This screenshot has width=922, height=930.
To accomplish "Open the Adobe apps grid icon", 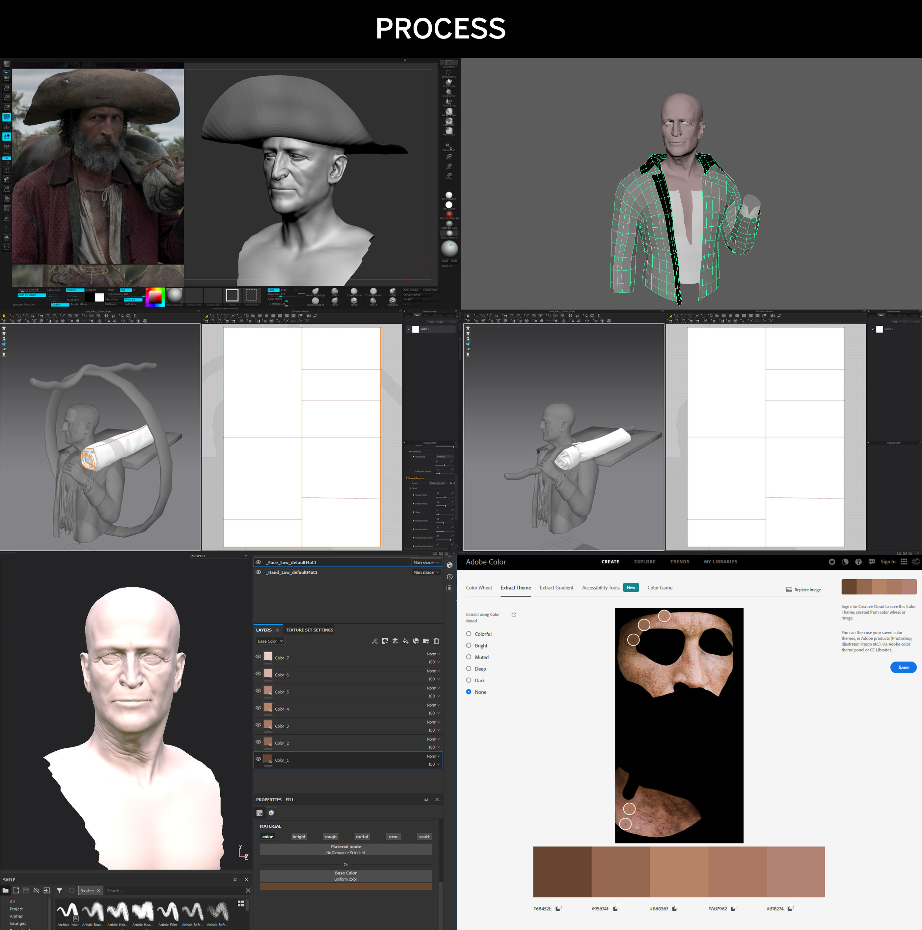I will [904, 562].
